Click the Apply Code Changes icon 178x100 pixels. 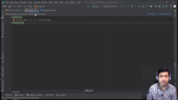tap(128, 6)
